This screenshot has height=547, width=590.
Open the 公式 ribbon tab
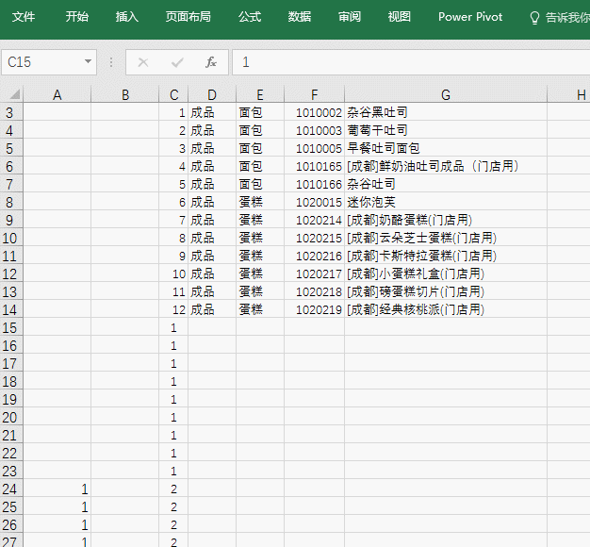pos(250,17)
